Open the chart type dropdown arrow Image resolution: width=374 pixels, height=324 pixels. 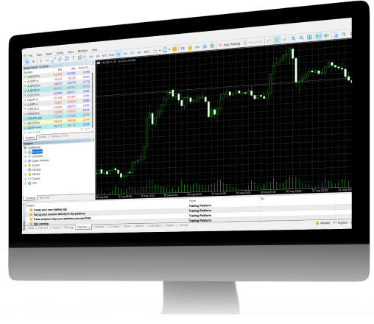pyautogui.click(x=160, y=50)
